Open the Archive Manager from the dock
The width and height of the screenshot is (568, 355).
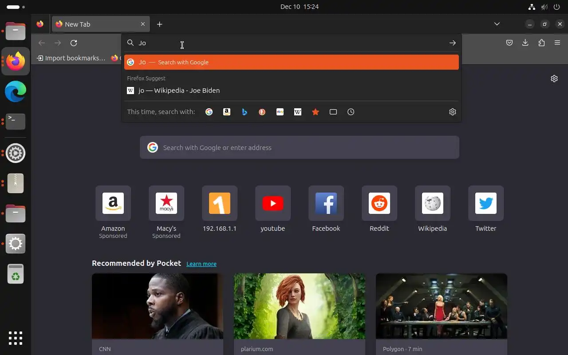(x=16, y=183)
